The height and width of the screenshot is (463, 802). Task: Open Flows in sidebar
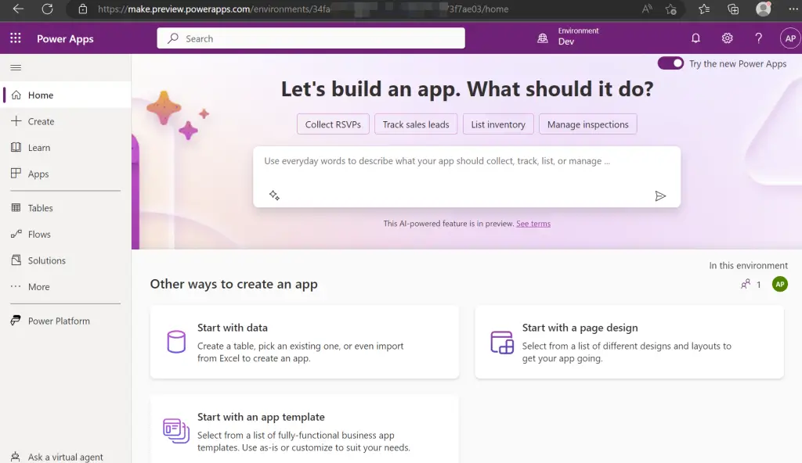tap(66, 234)
